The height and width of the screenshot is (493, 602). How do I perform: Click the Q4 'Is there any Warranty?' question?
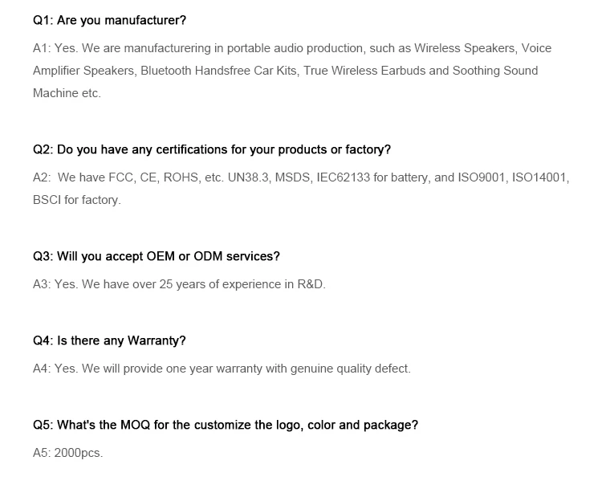[109, 340]
